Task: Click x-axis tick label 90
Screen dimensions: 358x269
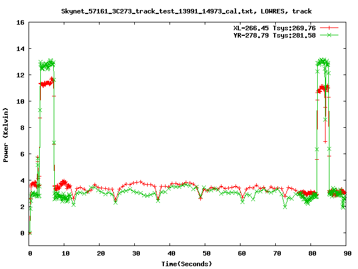Action: click(347, 253)
